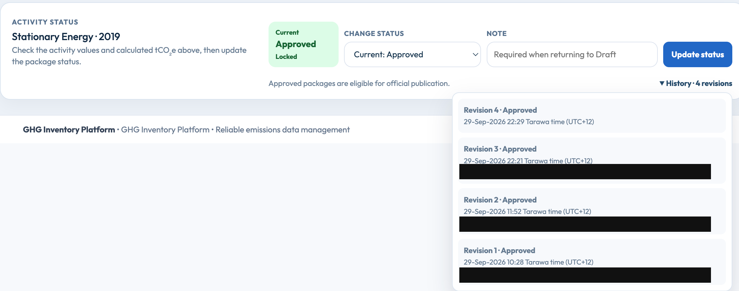Click timestamp 29-Sep-2026 10:28 Tarawa time
Screen dimensions: 739x291
528,262
